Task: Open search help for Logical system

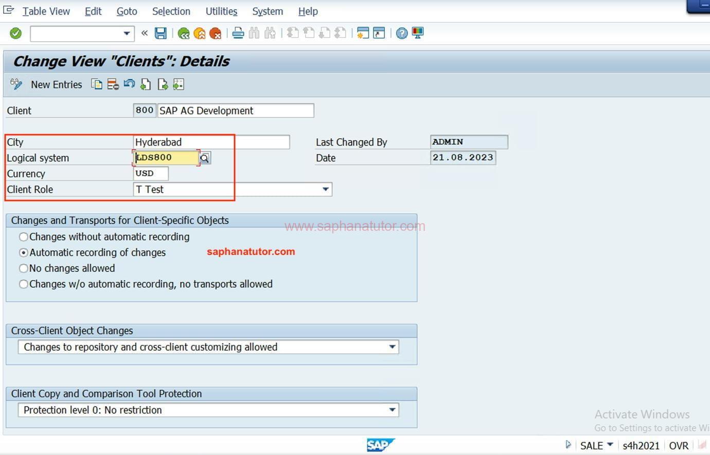Action: (205, 158)
